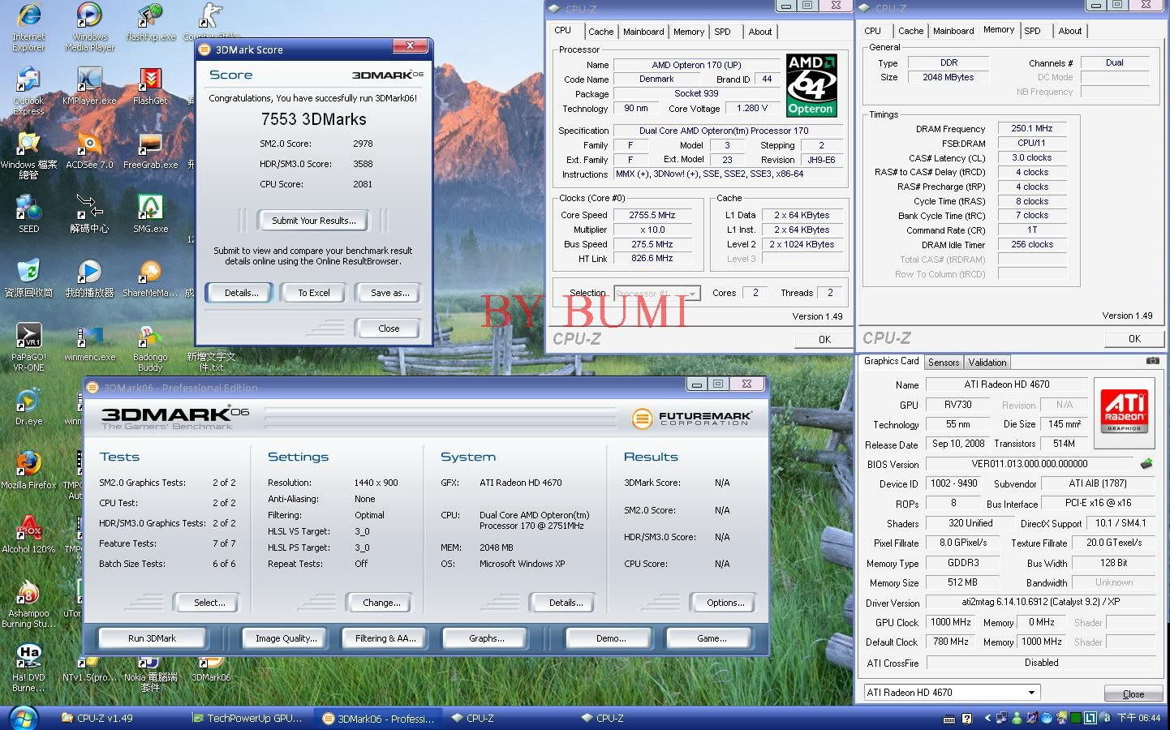1170x730 pixels.
Task: Open flashfxp.exe desktop icon
Action: click(x=150, y=23)
